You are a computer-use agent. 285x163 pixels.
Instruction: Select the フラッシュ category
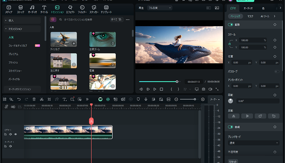coord(13,62)
